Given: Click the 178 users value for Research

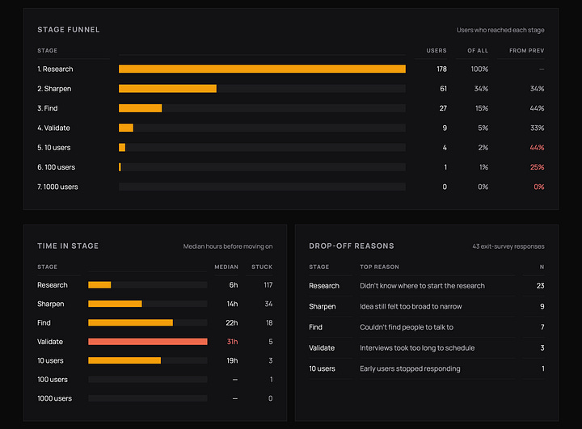Looking at the screenshot, I should [441, 69].
